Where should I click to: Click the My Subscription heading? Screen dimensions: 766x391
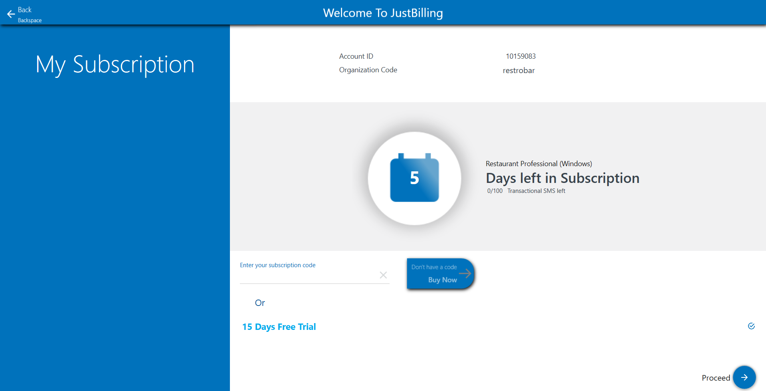point(115,65)
